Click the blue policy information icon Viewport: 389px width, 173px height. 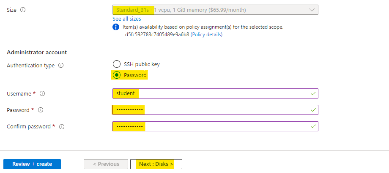[116, 27]
